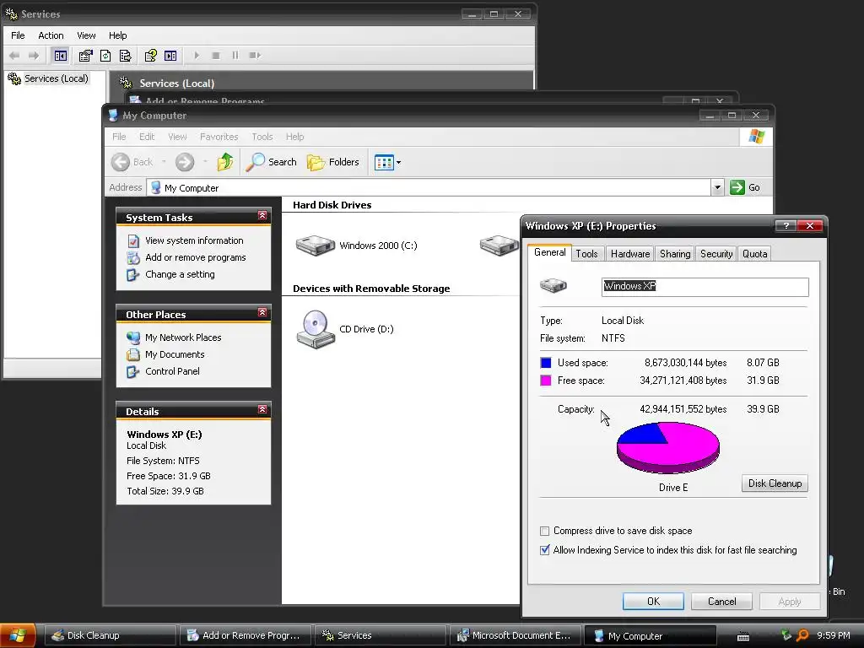Click Cancel in the Properties dialog
864x648 pixels.
(x=721, y=601)
